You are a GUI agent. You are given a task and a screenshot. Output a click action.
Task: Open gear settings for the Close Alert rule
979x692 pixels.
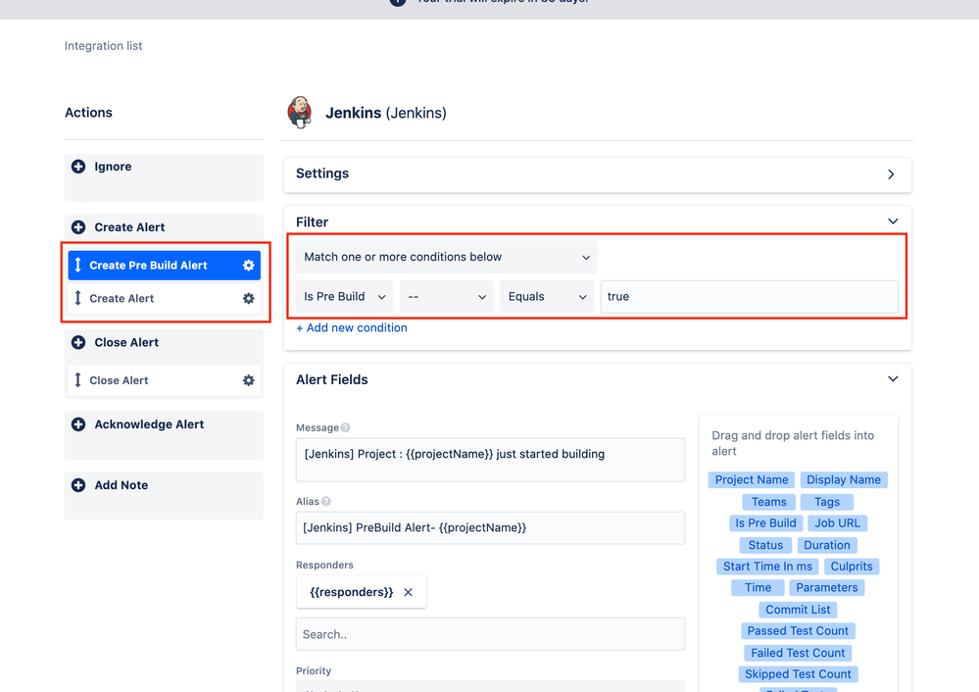tap(249, 380)
